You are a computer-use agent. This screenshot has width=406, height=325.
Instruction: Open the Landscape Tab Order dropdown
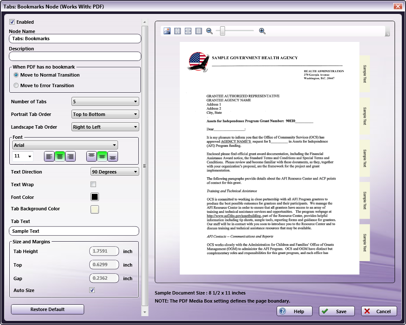click(105, 127)
